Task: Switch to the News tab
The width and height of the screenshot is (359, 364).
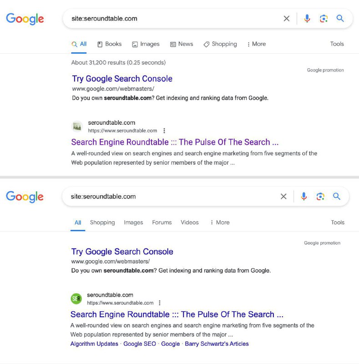Action: point(182,44)
